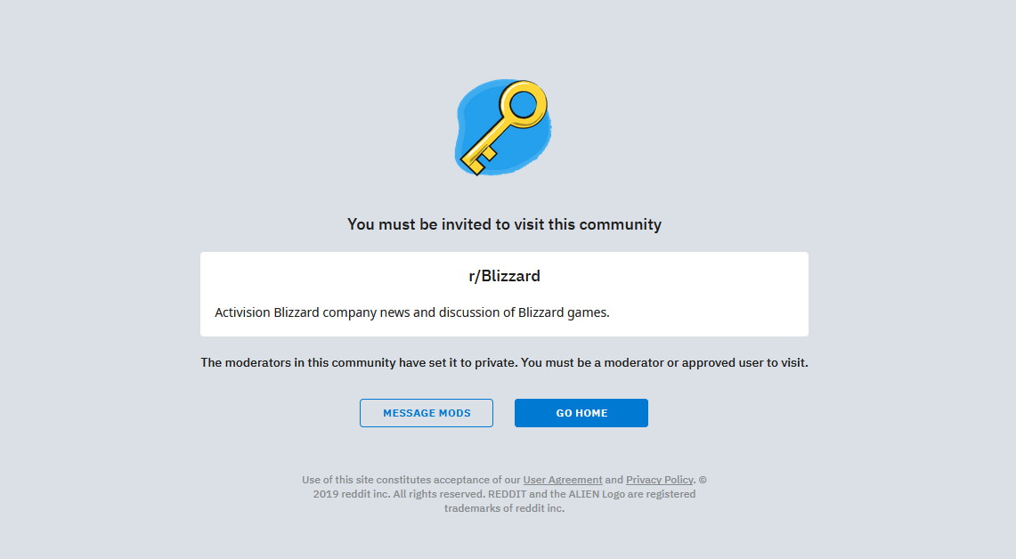
Task: Click the teeth of the key
Action: tap(482, 158)
